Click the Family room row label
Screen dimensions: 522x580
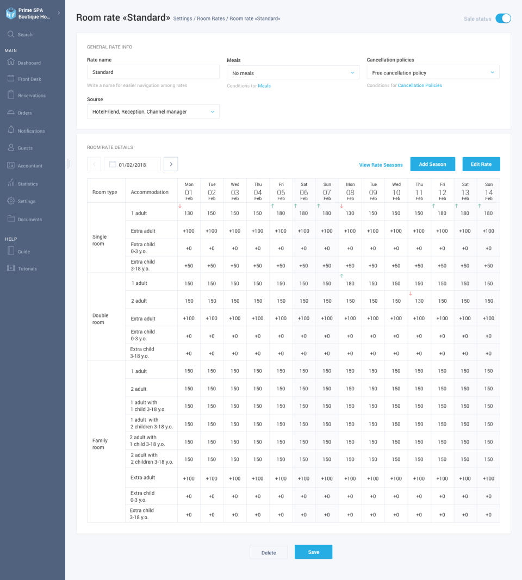(x=100, y=444)
